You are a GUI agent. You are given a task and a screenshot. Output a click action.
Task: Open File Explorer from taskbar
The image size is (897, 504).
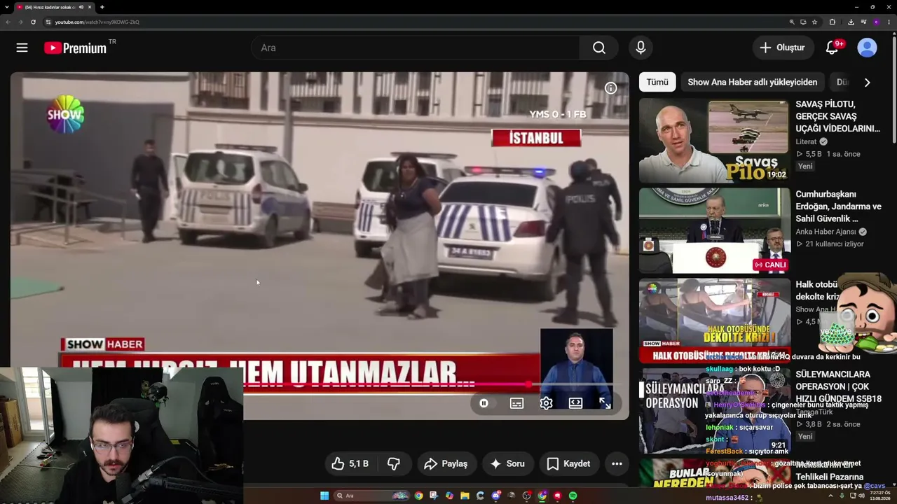465,496
